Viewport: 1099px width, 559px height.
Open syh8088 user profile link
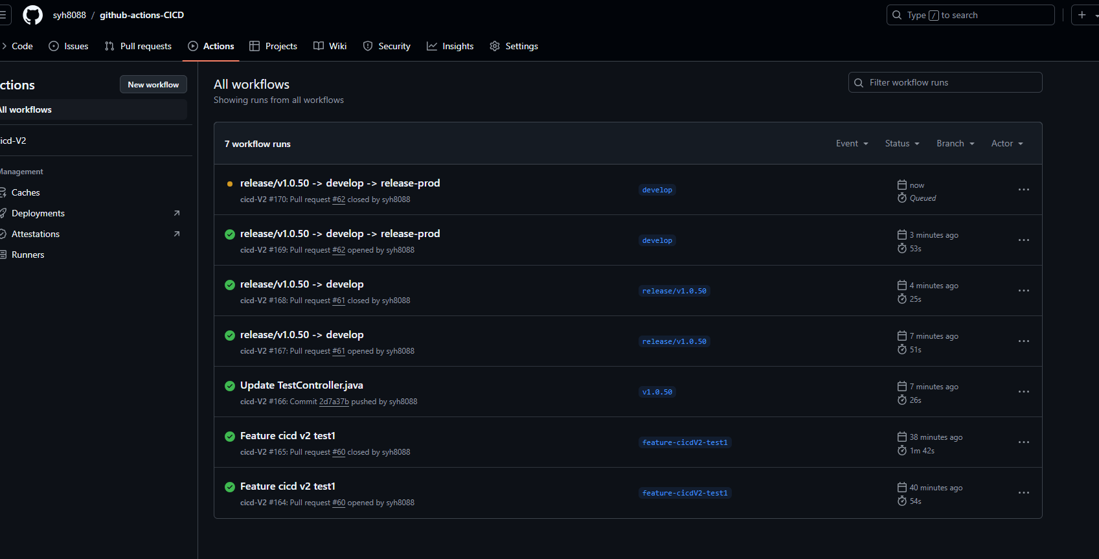pyautogui.click(x=69, y=15)
